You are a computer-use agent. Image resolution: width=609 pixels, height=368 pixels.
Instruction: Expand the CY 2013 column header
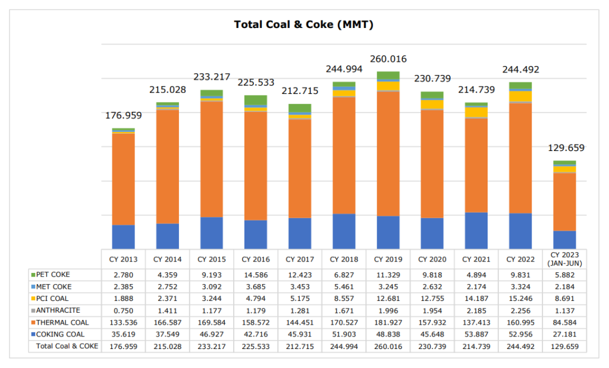(x=123, y=259)
